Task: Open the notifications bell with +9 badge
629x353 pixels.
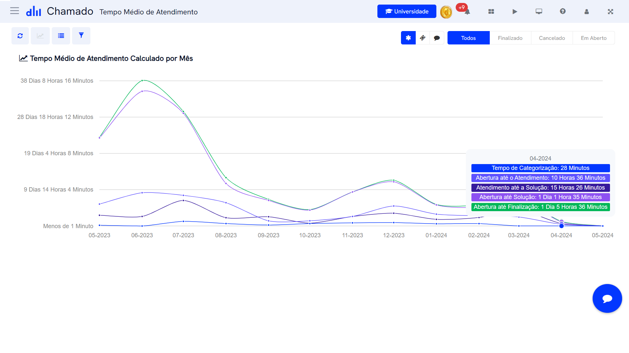Action: [467, 12]
